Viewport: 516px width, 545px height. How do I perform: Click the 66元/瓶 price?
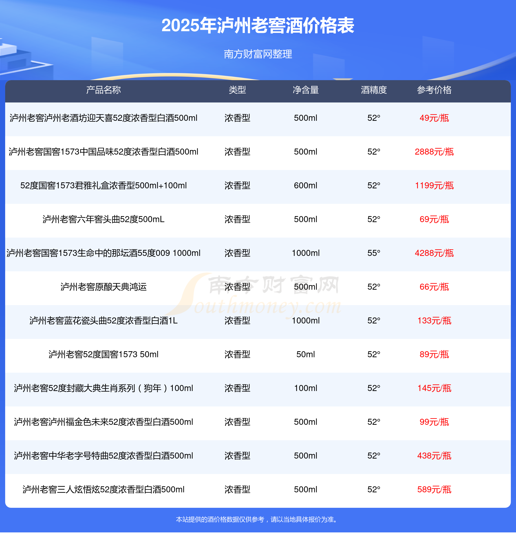tap(434, 287)
